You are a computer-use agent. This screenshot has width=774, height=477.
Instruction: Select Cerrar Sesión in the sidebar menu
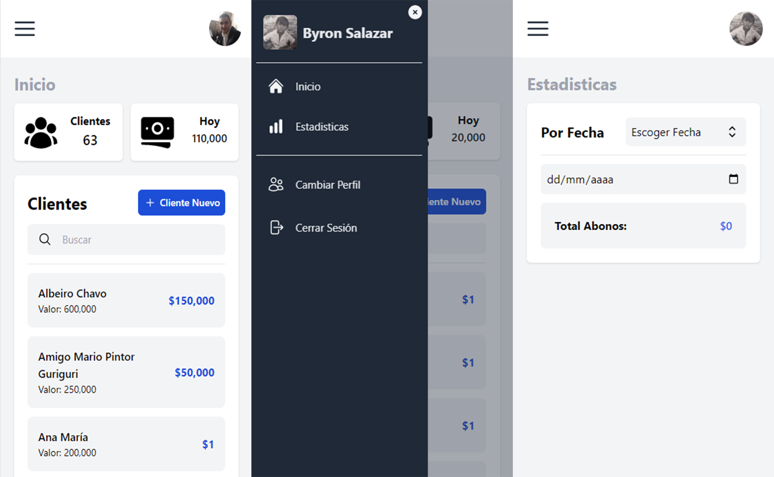coord(326,228)
